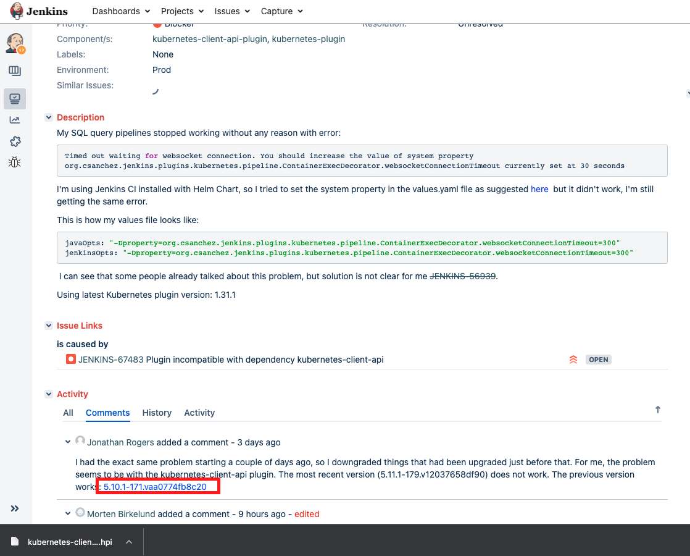Open struck-through JENKINS-56939 link
690x556 pixels.
pyautogui.click(x=462, y=276)
